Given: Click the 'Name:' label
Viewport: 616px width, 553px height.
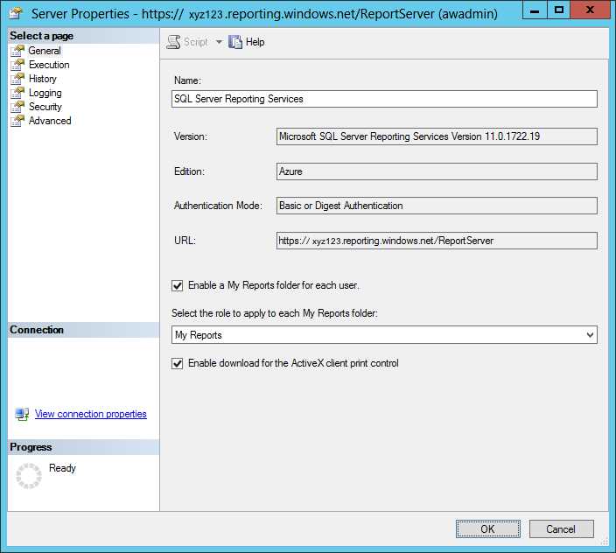Looking at the screenshot, I should (187, 80).
